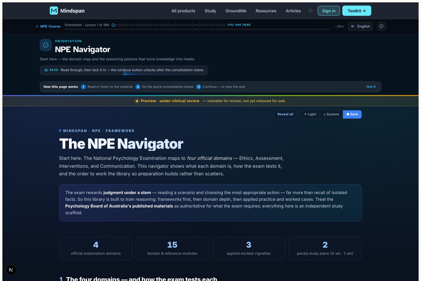This screenshot has height=281, width=421.
Task: Click the '3 applied worked vignettes' card
Action: [x=249, y=249]
